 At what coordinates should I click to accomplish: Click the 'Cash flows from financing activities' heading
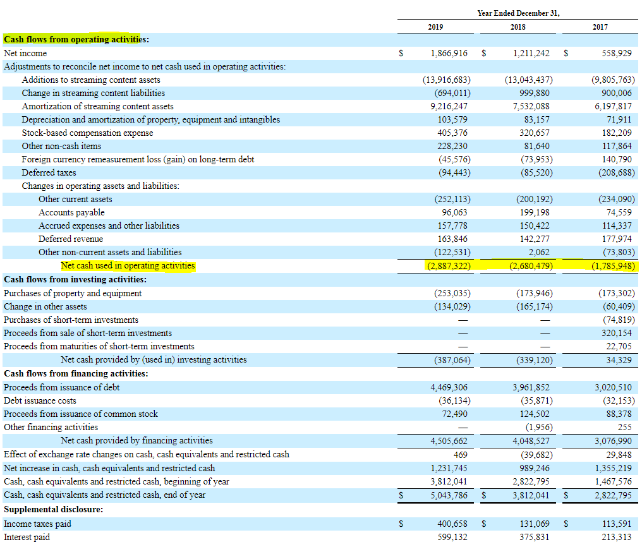(76, 373)
